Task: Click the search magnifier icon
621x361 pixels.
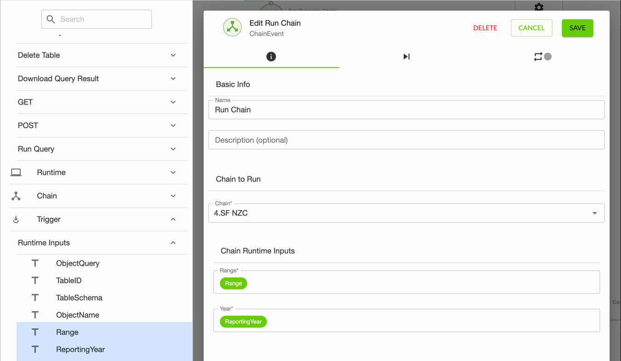Action: pyautogui.click(x=51, y=19)
